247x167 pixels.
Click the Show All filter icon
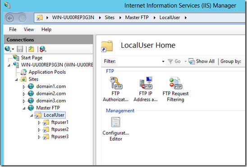tap(192, 61)
